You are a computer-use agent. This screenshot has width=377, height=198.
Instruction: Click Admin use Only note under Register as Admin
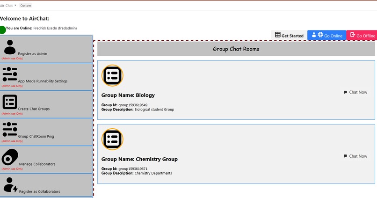pos(12,59)
